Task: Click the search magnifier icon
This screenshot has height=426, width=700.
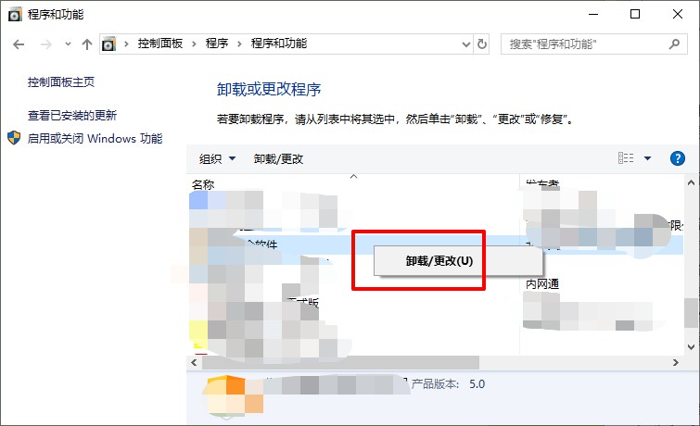Action: [x=676, y=44]
